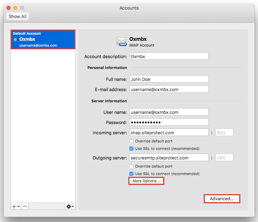Expand the dropdown arrow next to plus
This screenshot has width=258, height=222.
(18, 206)
